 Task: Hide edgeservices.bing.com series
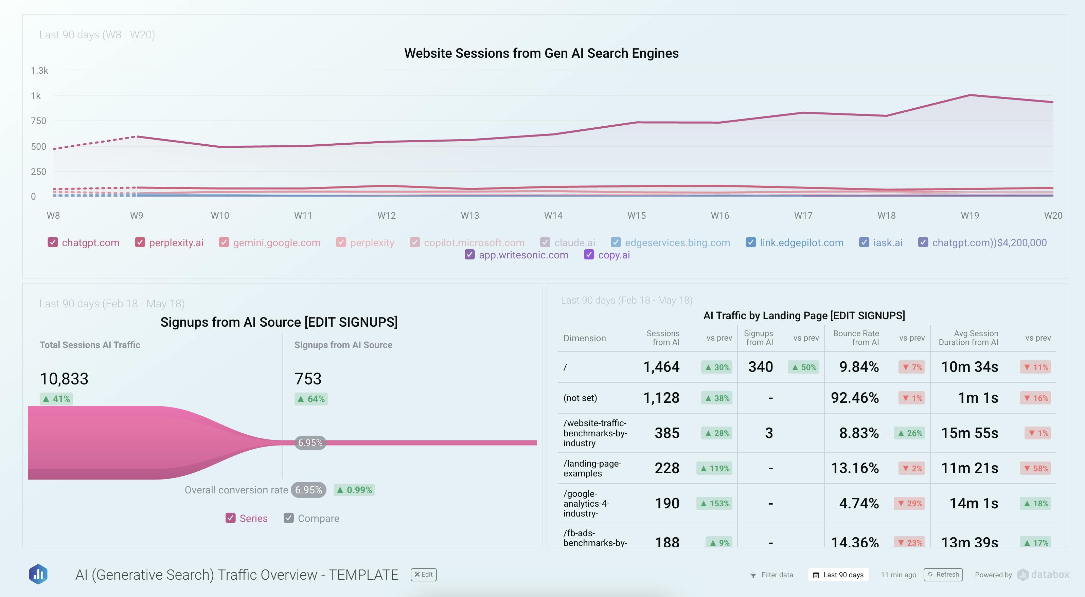coord(616,242)
